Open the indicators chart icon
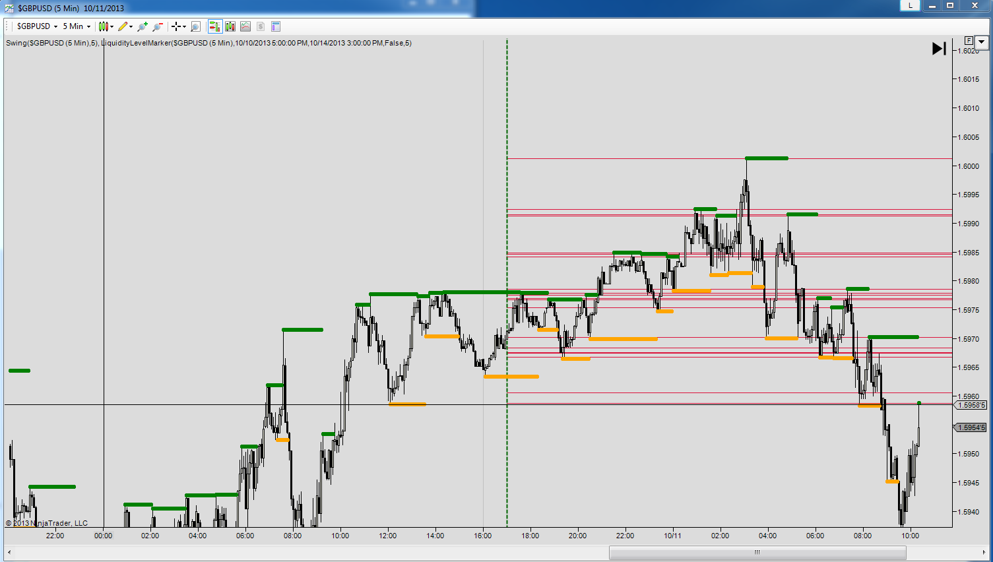 245,26
